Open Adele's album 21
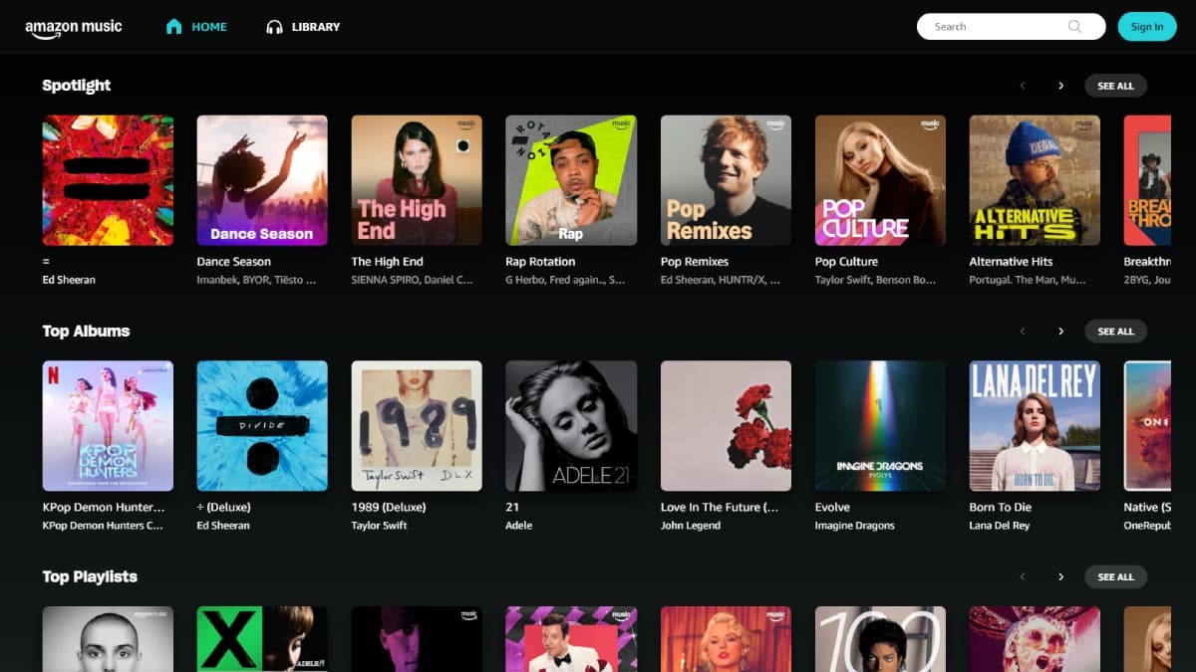This screenshot has width=1196, height=672. [571, 425]
